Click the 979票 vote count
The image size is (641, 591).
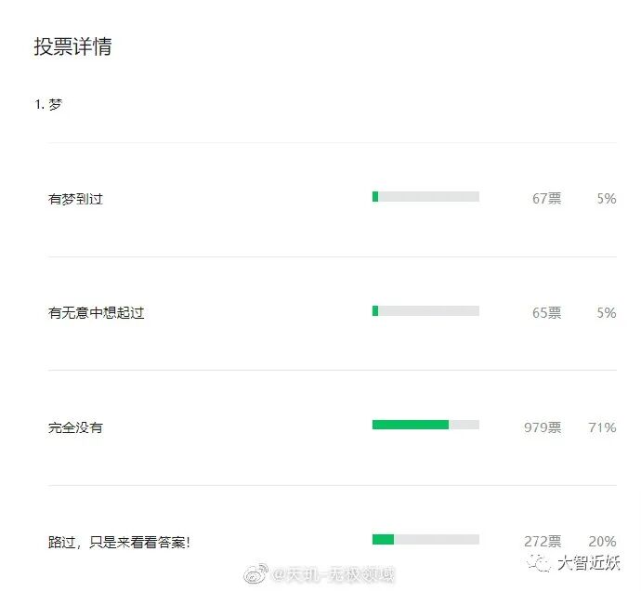click(543, 427)
